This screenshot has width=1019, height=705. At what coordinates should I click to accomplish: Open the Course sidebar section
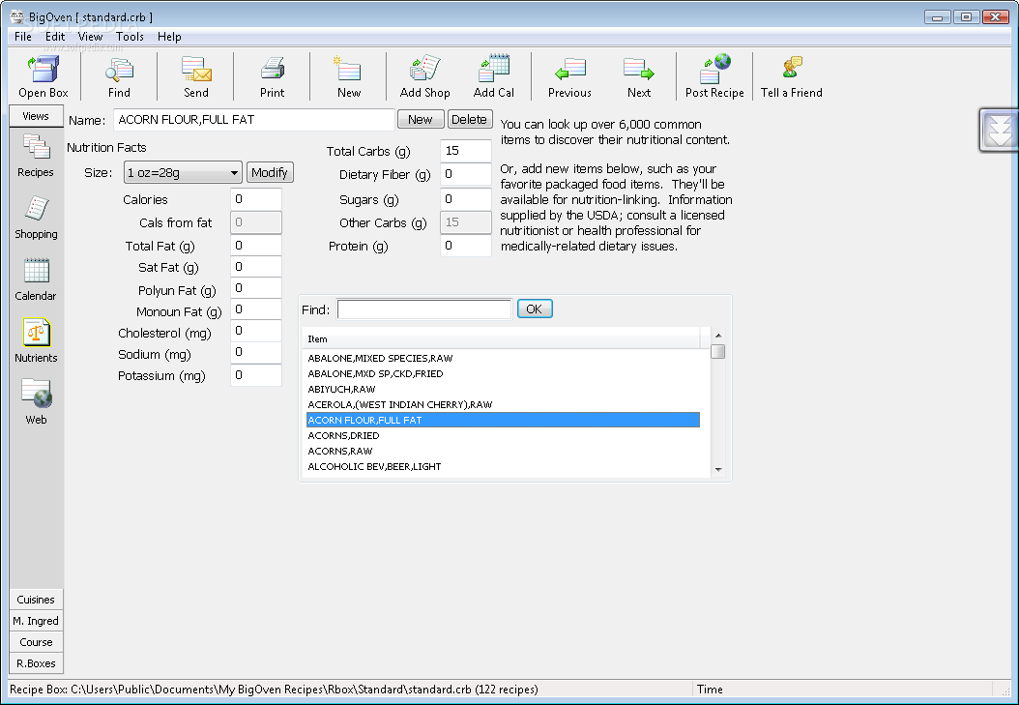coord(36,642)
